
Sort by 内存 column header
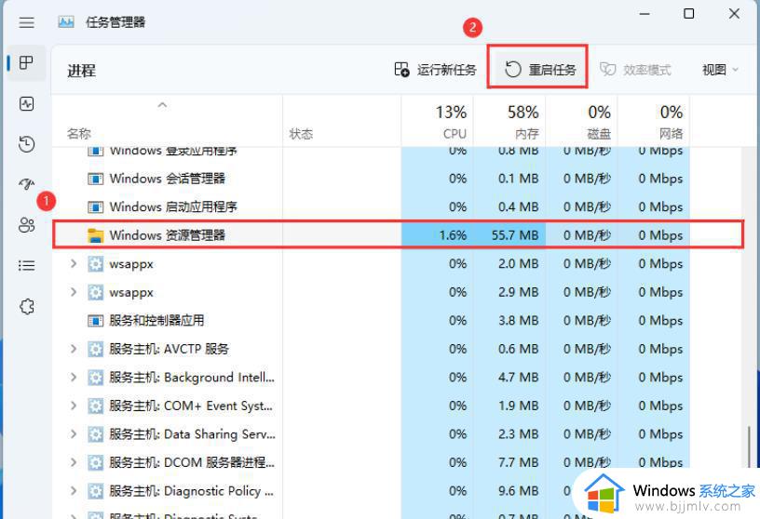click(509, 121)
